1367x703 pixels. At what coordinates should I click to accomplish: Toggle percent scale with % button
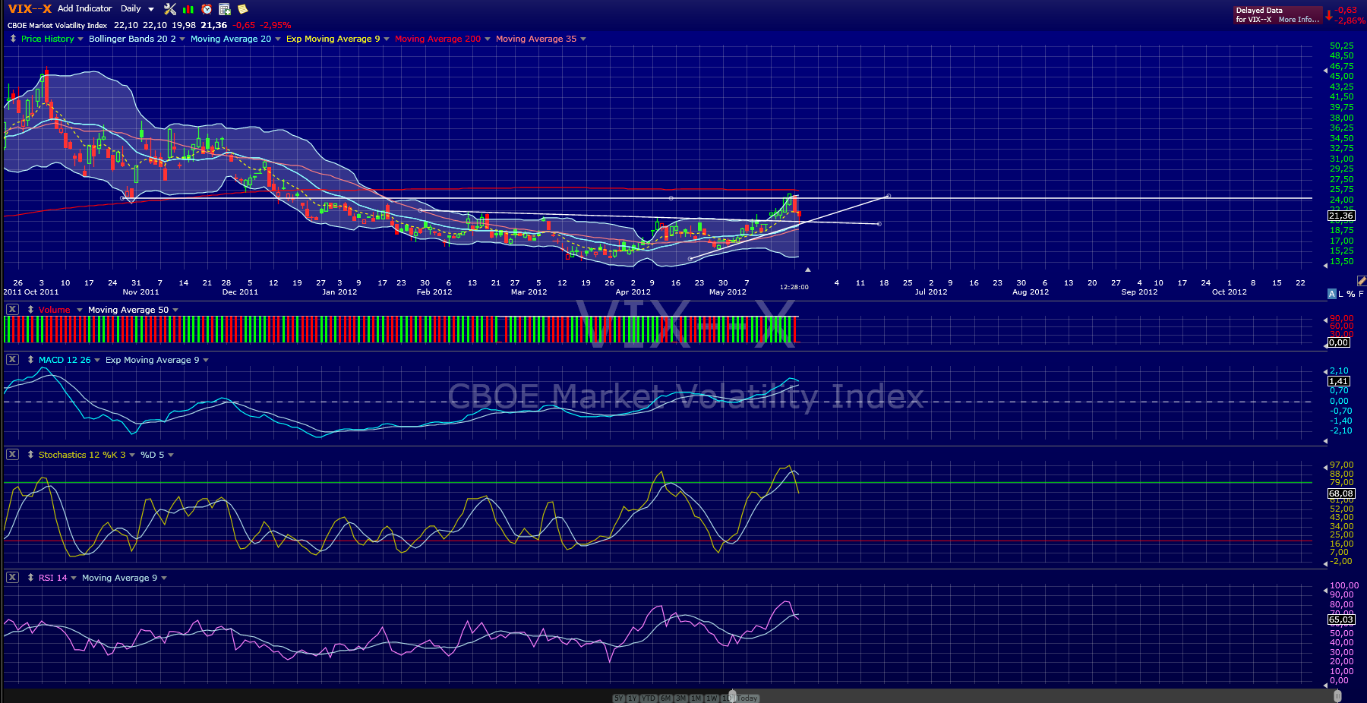1351,294
